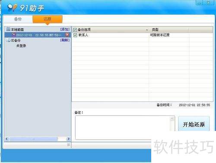Click the 本地磁盘 disk icon
Viewport: 216px width, 163px height.
pos(8,29)
